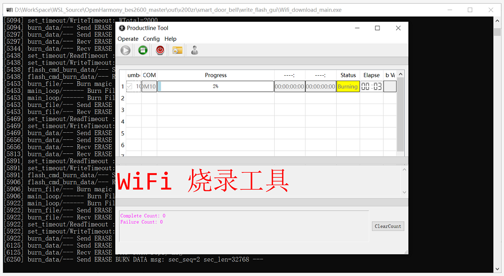The width and height of the screenshot is (504, 276).
Task: Toggle the checkbox in row 1
Action: [x=130, y=87]
